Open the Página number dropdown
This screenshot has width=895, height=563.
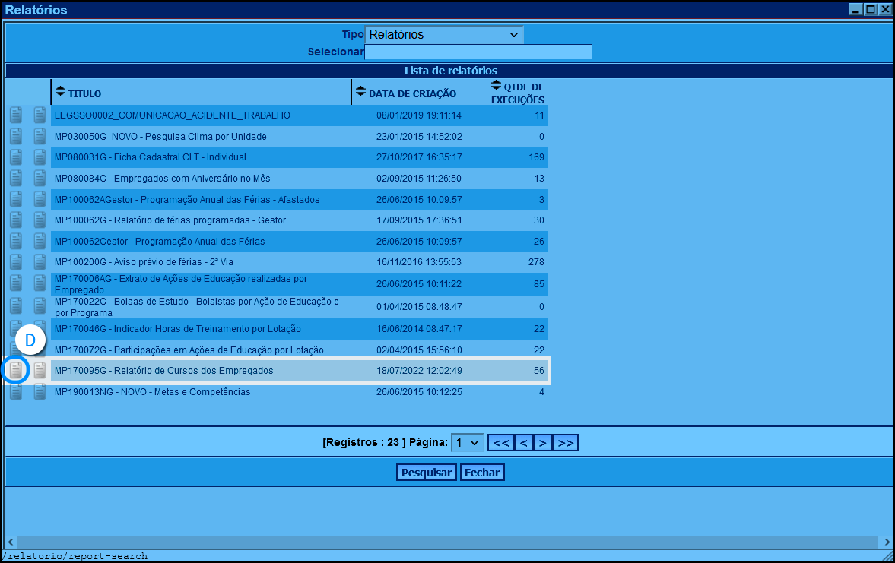click(467, 442)
